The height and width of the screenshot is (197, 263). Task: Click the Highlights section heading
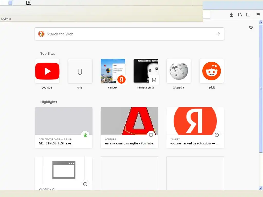click(49, 102)
